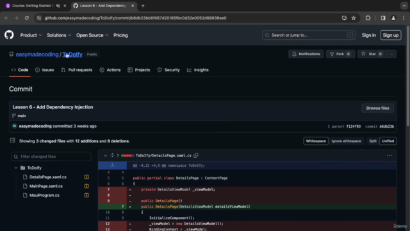The width and height of the screenshot is (410, 231).
Task: Open the Insights tab
Action: point(198,70)
